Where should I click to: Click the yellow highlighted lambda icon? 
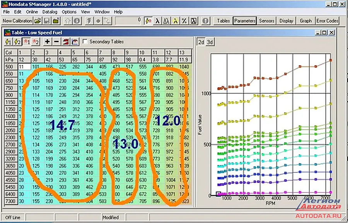(x=175, y=21)
